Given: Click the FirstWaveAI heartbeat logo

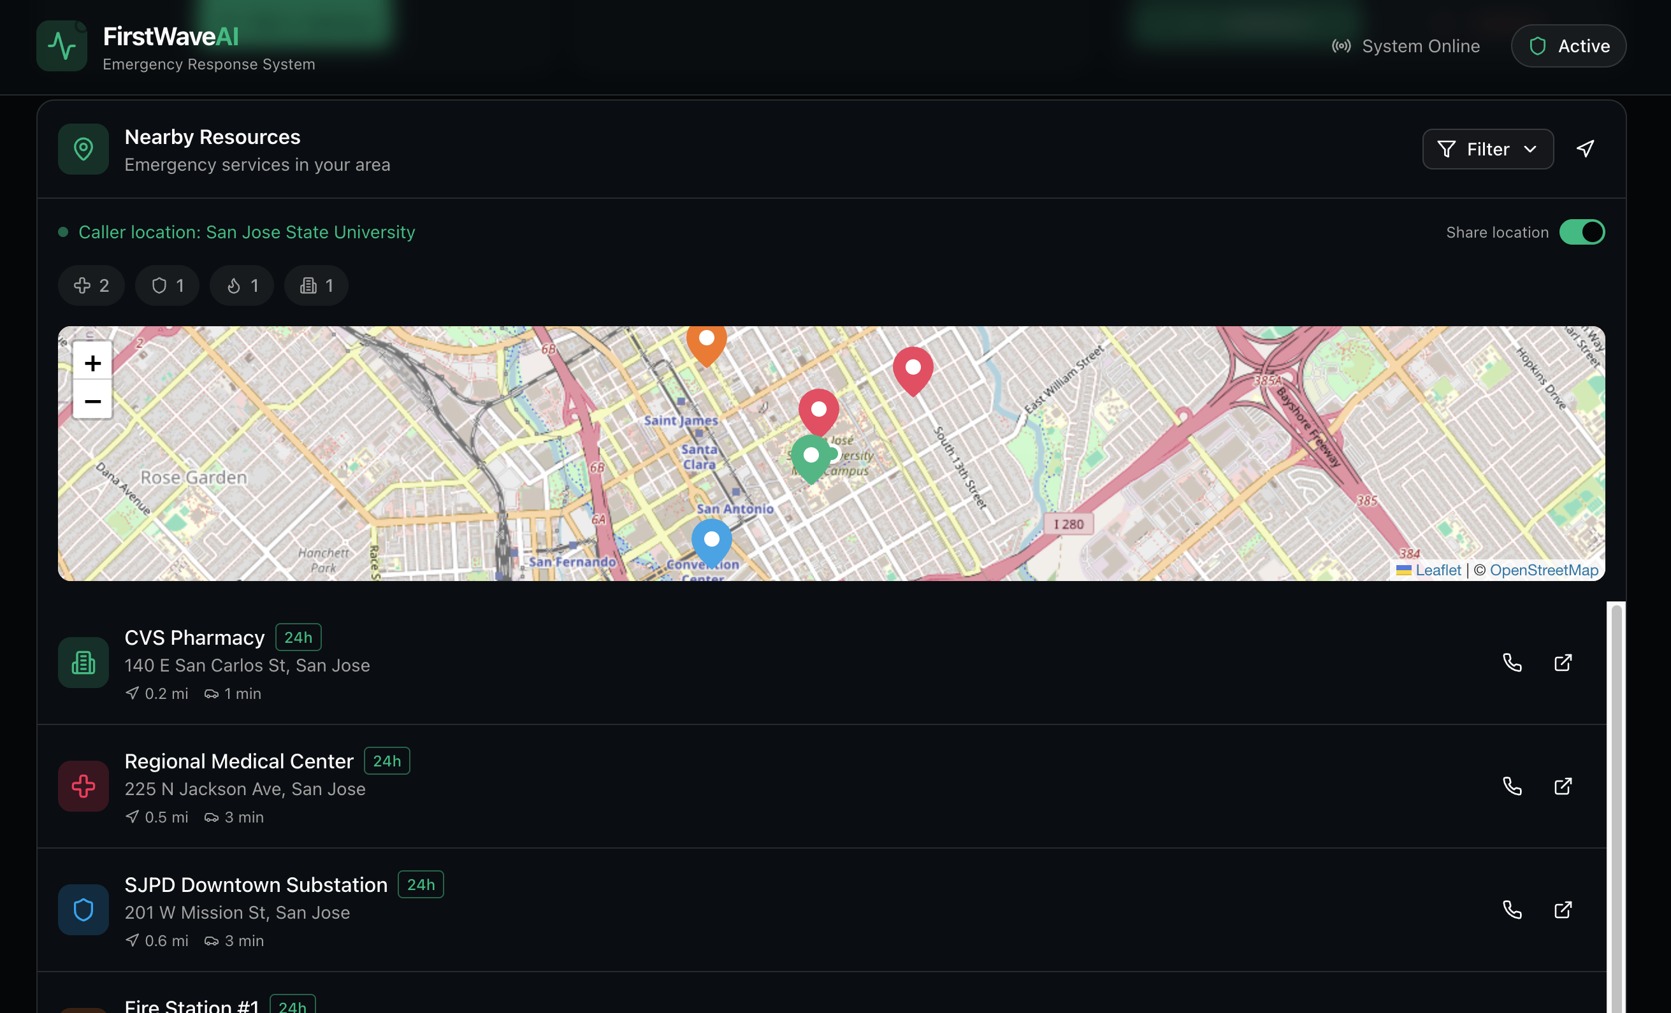Looking at the screenshot, I should (62, 46).
